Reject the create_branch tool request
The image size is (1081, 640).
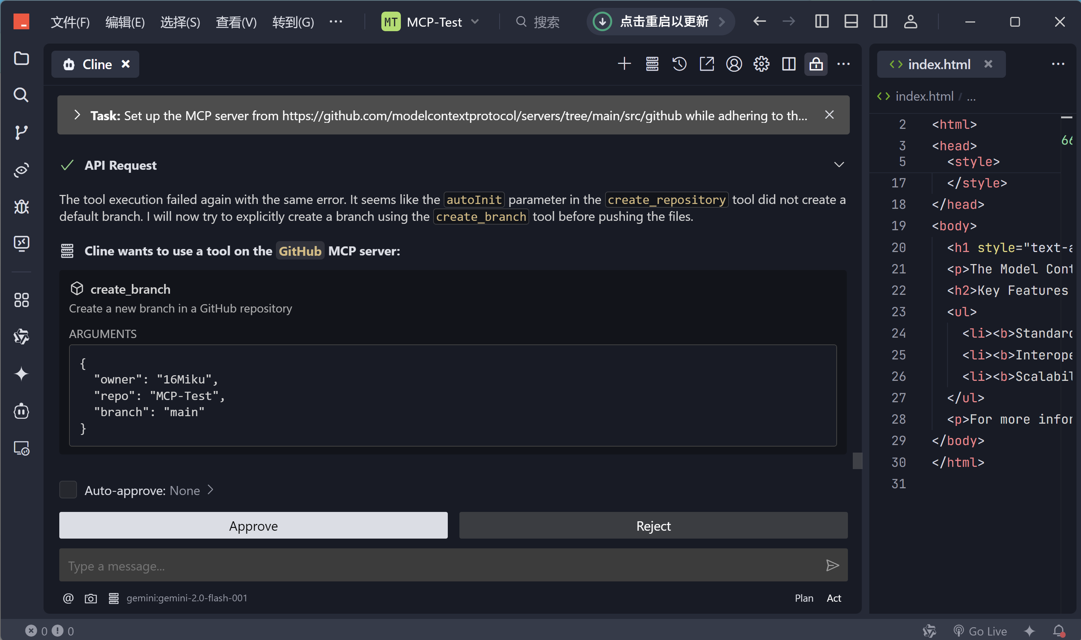point(653,526)
